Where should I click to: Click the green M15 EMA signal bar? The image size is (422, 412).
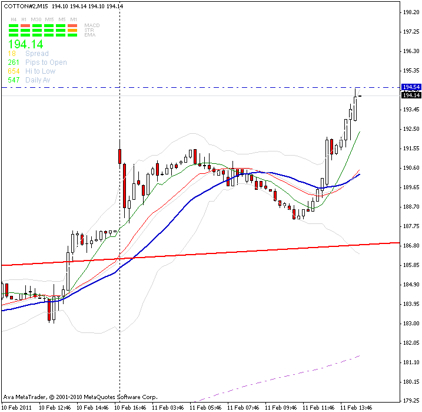49,35
